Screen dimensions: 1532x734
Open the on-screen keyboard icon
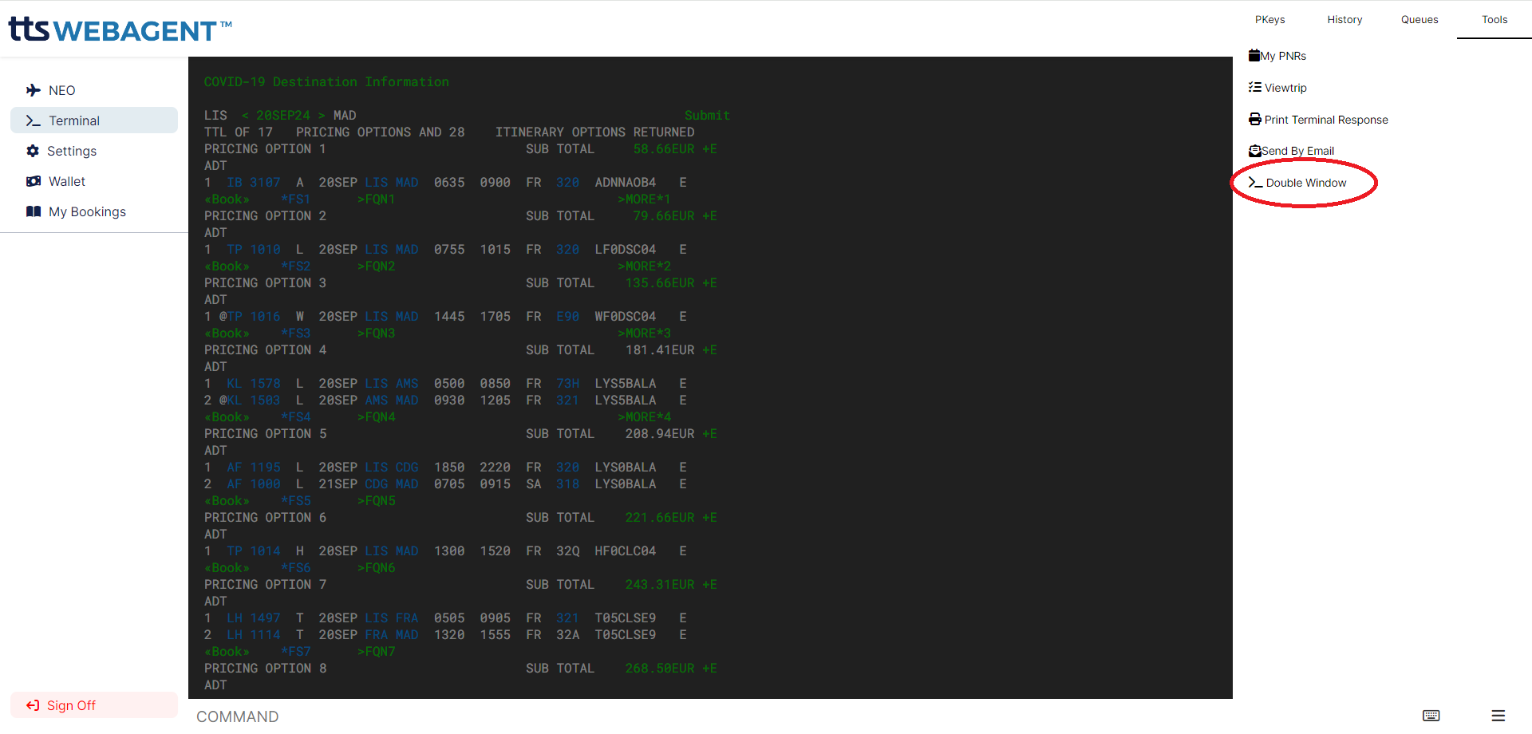point(1431,716)
